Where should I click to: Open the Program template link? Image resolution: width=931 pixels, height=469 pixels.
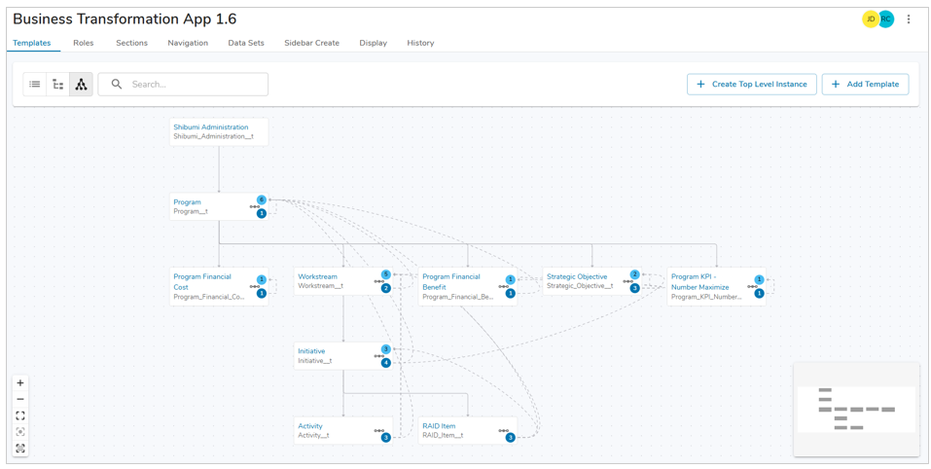[x=187, y=201]
